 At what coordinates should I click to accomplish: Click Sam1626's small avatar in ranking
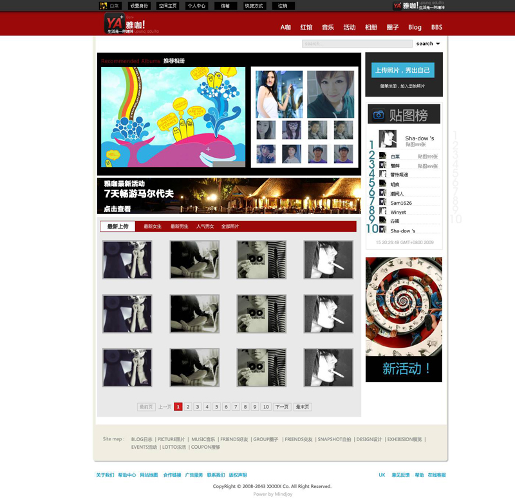[x=382, y=202]
